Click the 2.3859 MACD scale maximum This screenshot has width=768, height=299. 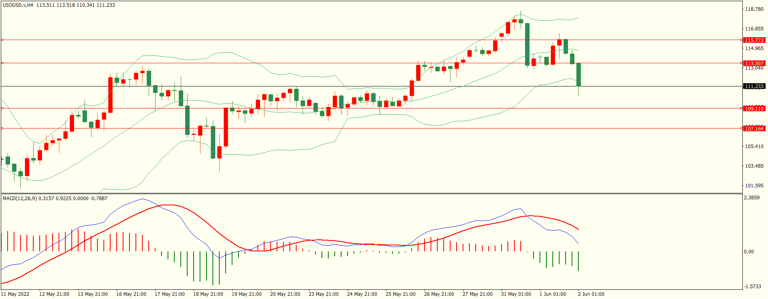752,198
